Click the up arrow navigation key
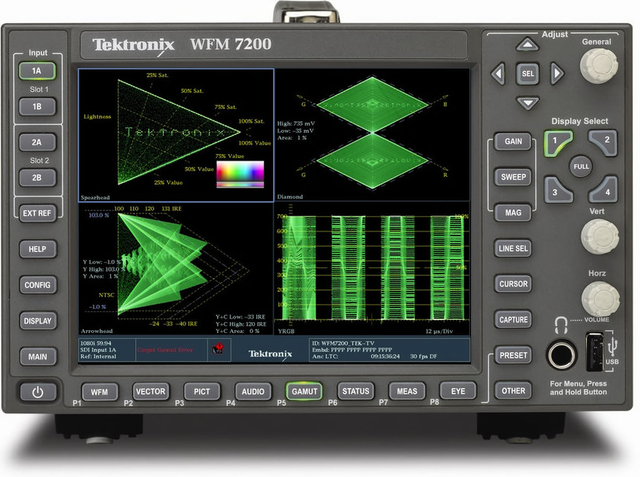 click(x=527, y=45)
